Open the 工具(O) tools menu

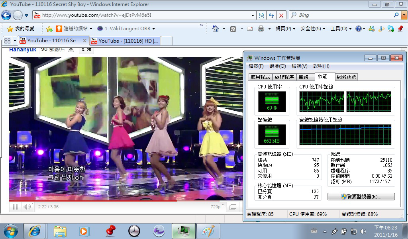(341, 29)
